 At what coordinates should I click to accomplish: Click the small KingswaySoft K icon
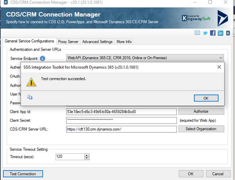pos(228,33)
